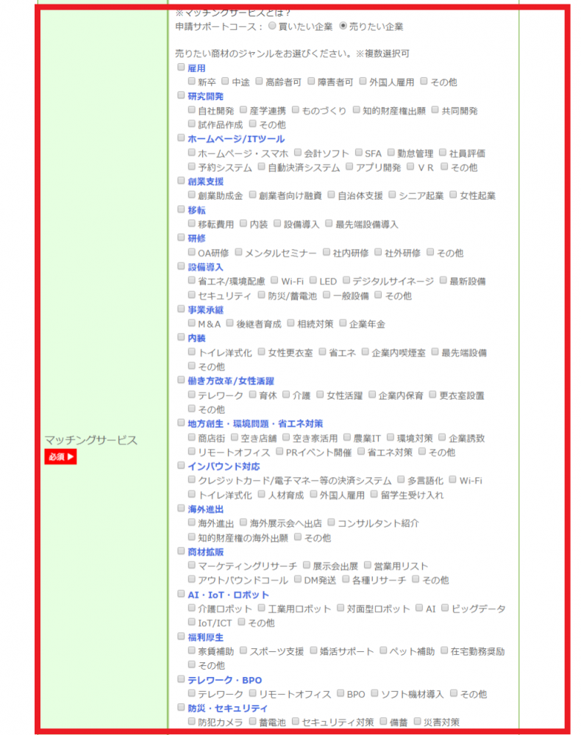
Task: Check the 企業年金 checkbox
Action: (343, 323)
